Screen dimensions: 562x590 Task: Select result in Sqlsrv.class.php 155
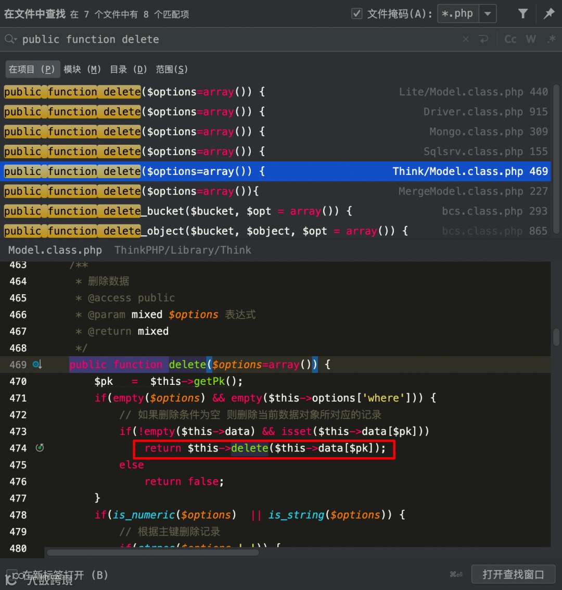(276, 152)
